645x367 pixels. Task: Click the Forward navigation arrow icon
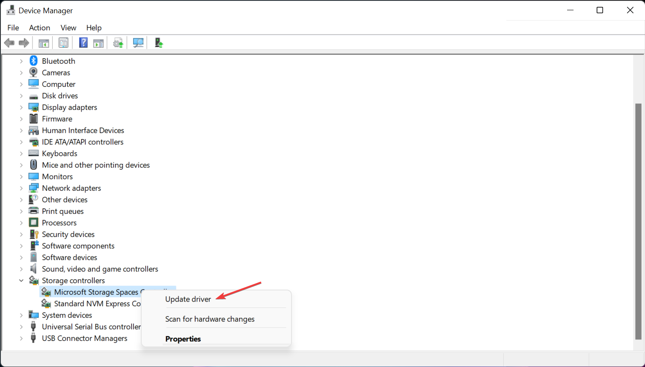pos(24,42)
